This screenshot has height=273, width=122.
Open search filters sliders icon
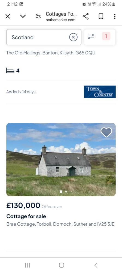[x=91, y=37]
